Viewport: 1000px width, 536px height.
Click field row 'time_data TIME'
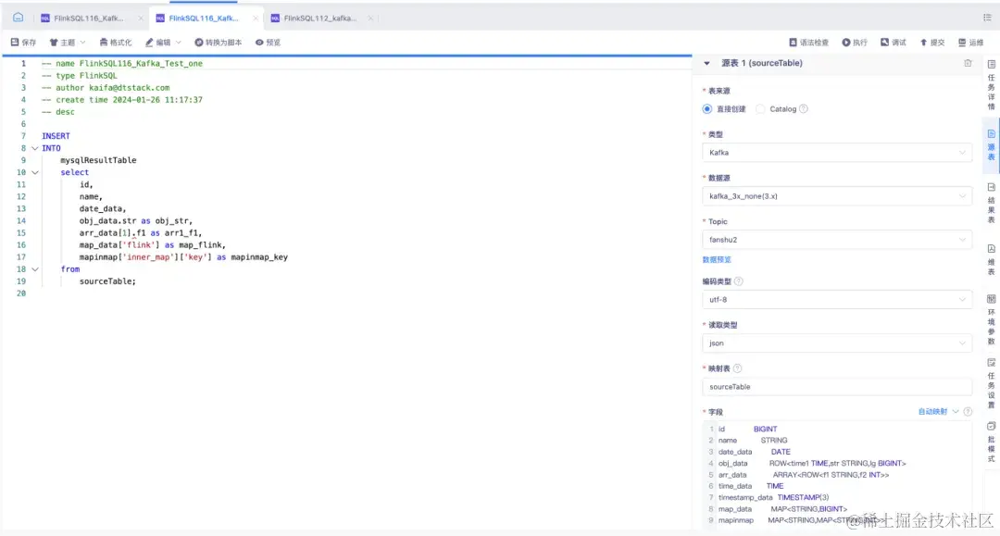[837, 486]
